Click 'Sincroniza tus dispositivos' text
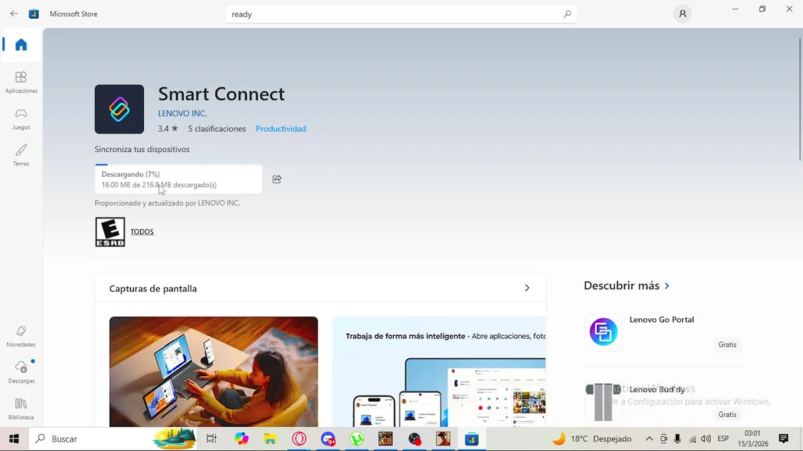The height and width of the screenshot is (451, 803). [x=142, y=149]
